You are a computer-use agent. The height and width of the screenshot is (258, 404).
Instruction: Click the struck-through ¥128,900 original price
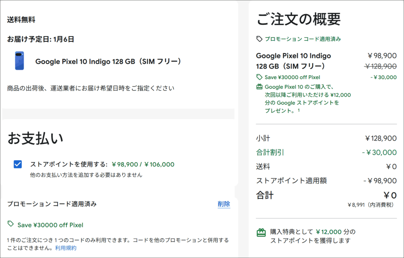click(380, 66)
